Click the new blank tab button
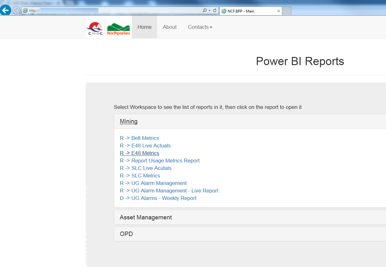 point(287,11)
